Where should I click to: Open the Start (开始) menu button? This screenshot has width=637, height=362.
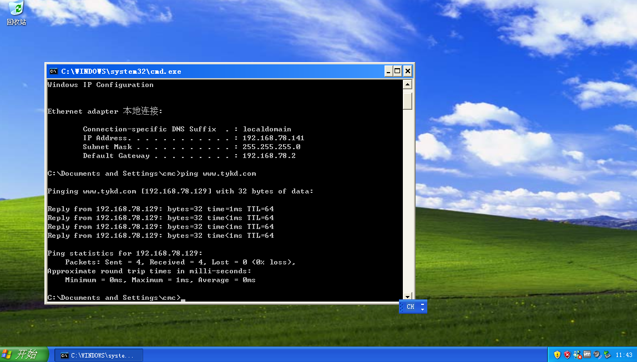pos(24,354)
